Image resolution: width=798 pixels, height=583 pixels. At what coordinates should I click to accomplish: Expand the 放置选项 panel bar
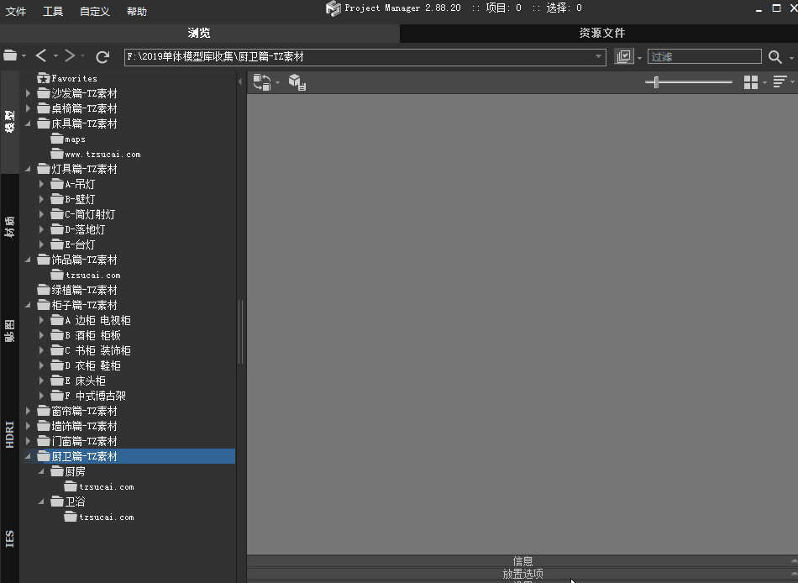pos(522,573)
